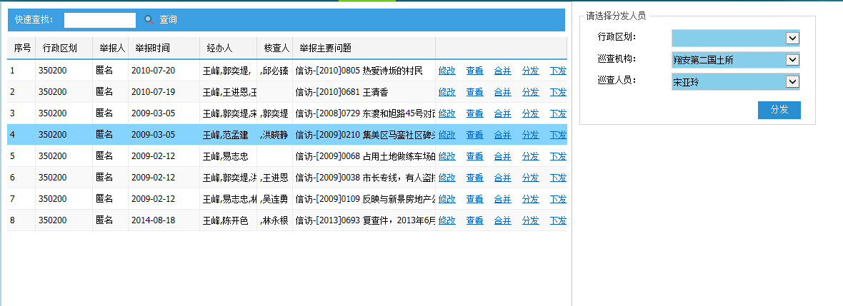Click 查看 link in row 7
This screenshot has width=843, height=306.
(x=475, y=198)
